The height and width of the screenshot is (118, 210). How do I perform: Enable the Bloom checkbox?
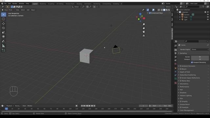pos(180,69)
